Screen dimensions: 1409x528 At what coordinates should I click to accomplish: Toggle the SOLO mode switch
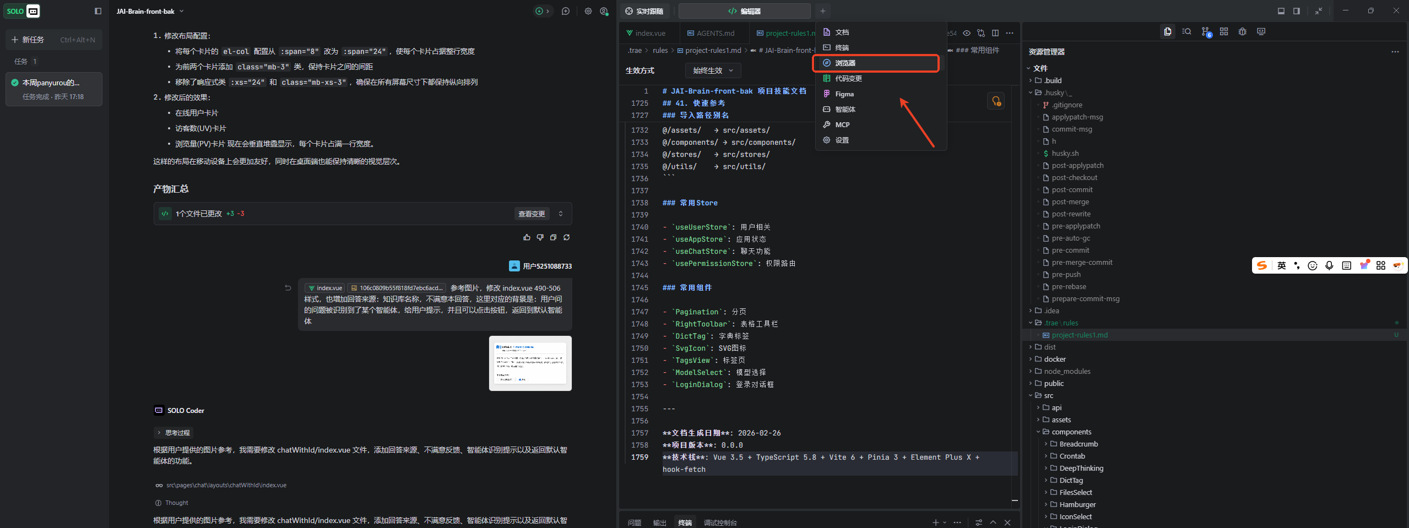point(22,11)
